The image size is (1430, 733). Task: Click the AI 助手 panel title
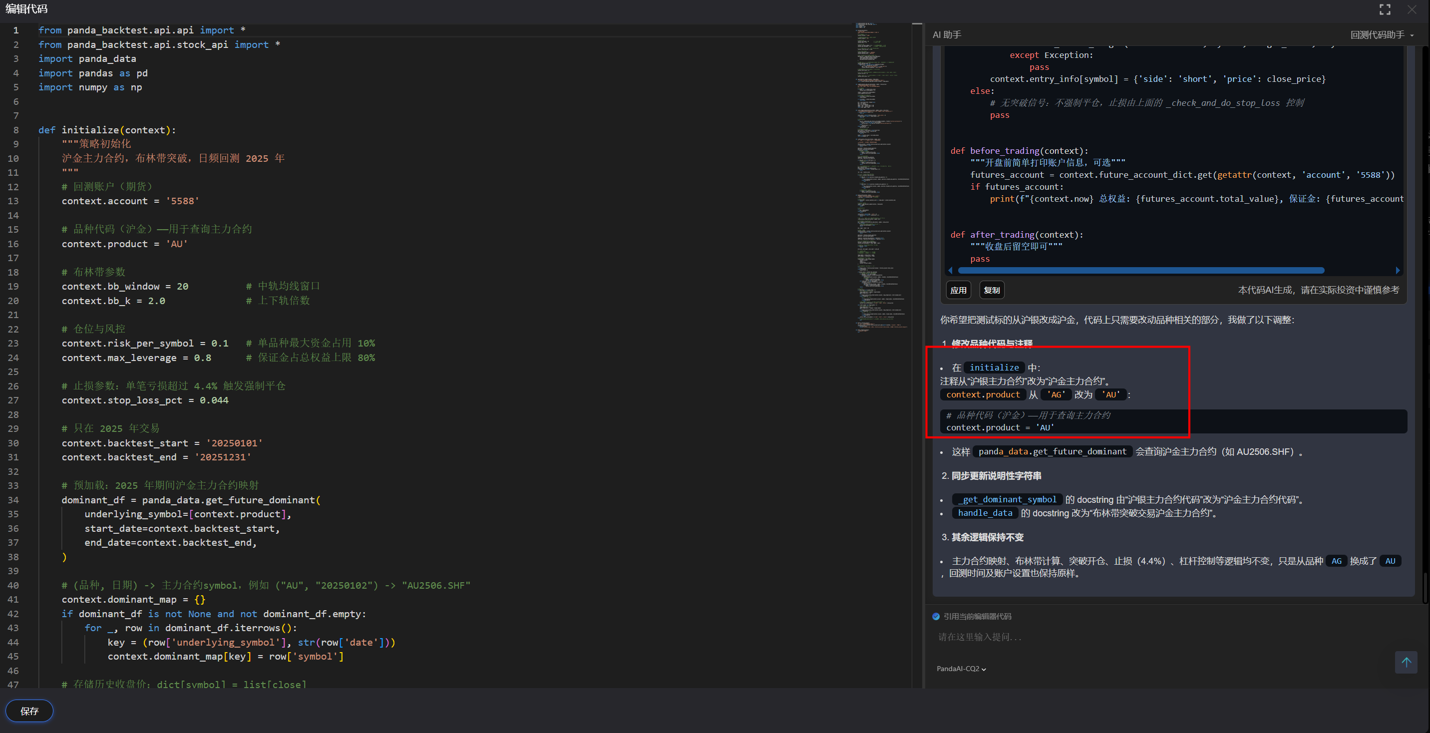coord(947,35)
